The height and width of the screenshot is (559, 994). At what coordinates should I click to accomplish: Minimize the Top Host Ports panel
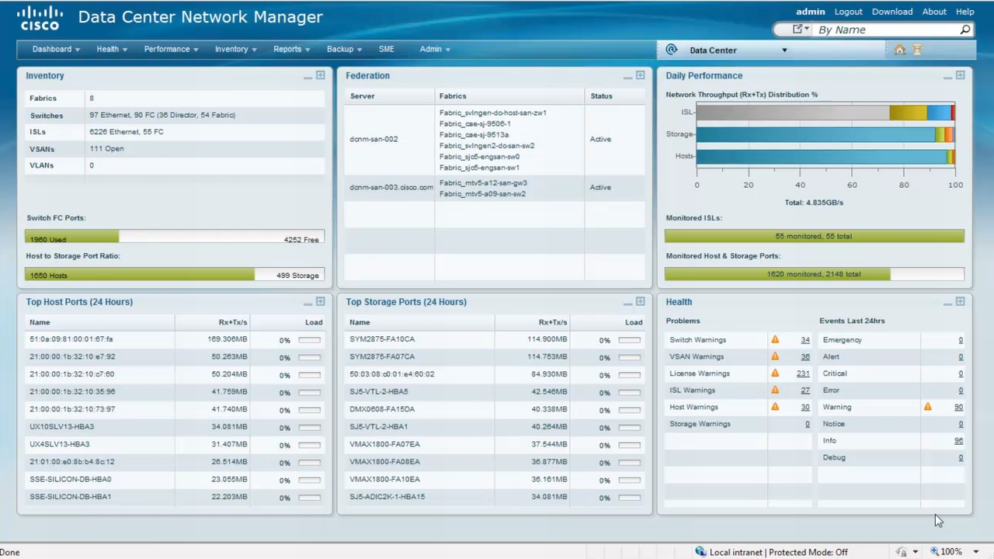point(308,303)
